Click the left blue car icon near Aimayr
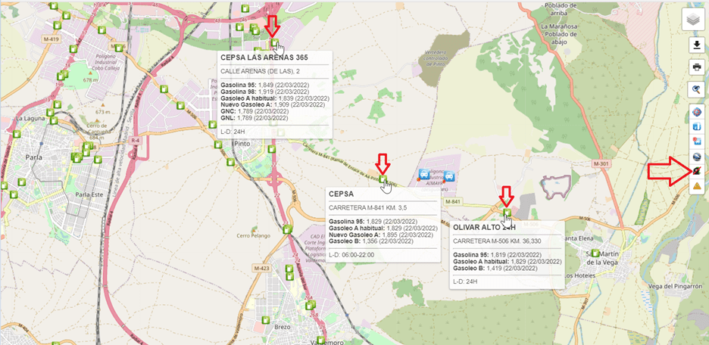Screen dimensions: 709x345 (423, 175)
